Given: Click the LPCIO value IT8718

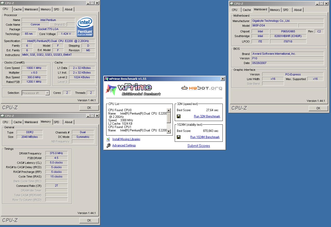Looking at the screenshot, I should 288,41.
